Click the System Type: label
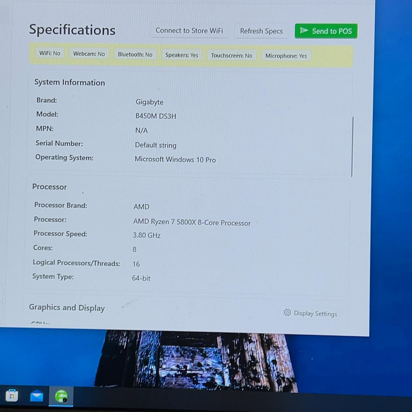 click(x=53, y=276)
